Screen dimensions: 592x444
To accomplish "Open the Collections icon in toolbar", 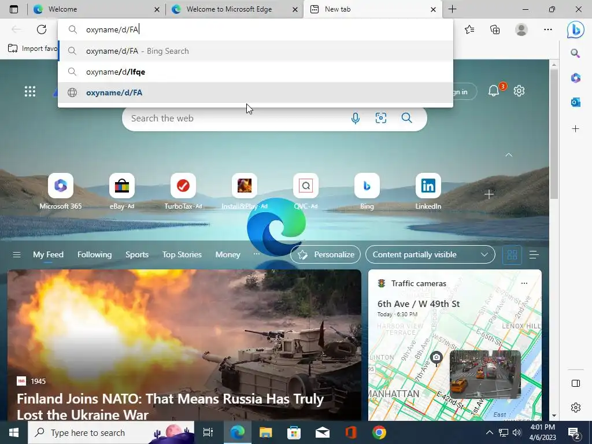I will pyautogui.click(x=495, y=29).
